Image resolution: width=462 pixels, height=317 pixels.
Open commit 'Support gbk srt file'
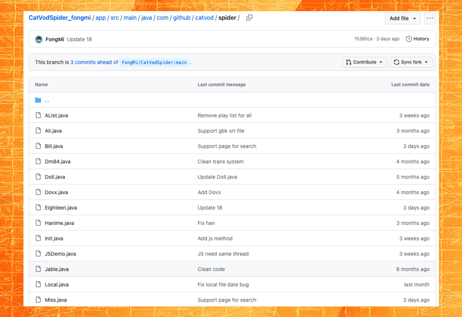point(221,131)
